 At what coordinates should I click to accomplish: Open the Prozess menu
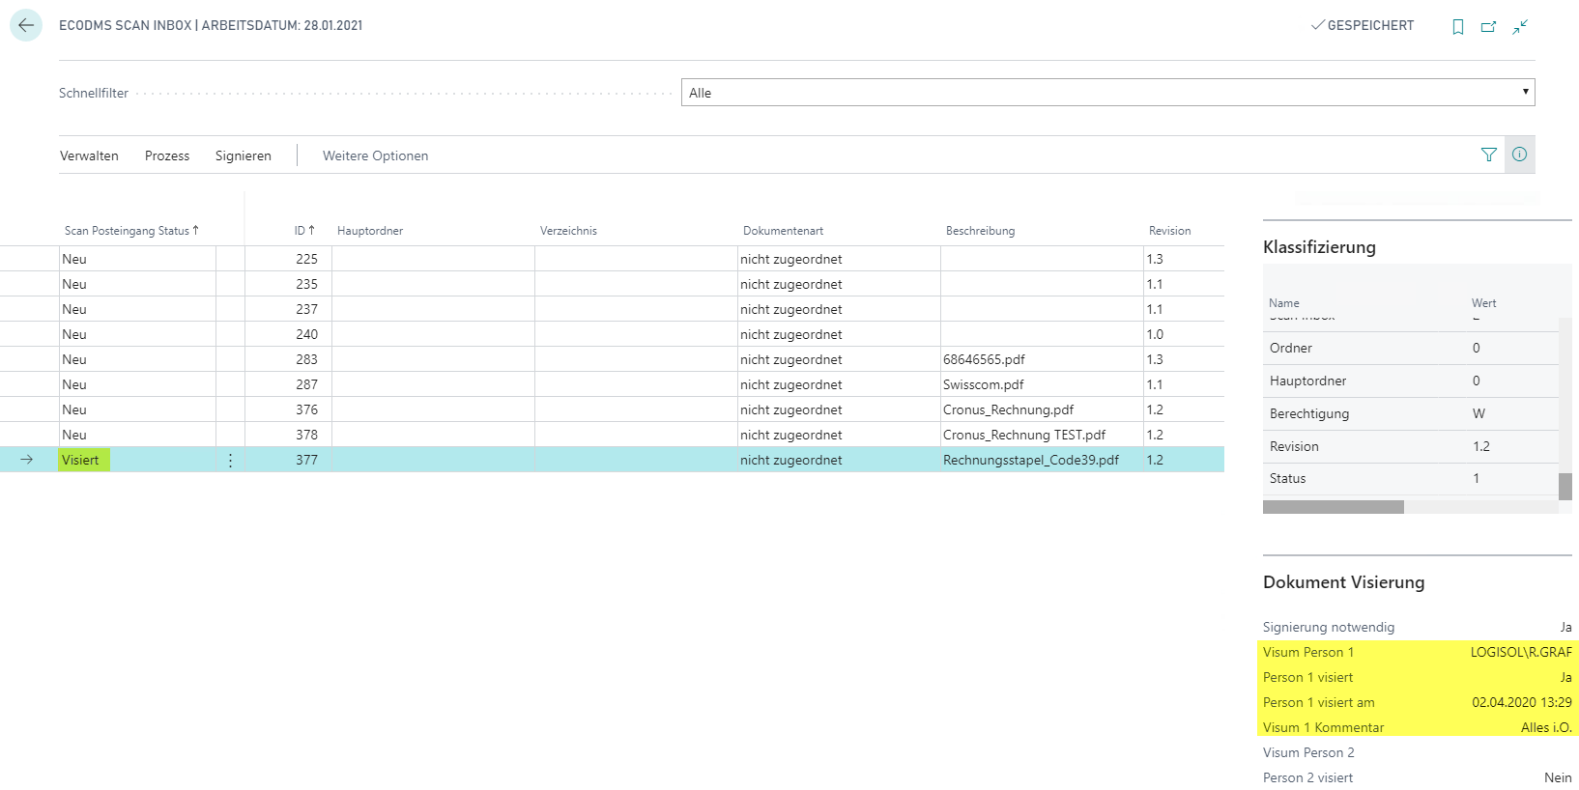(x=167, y=155)
